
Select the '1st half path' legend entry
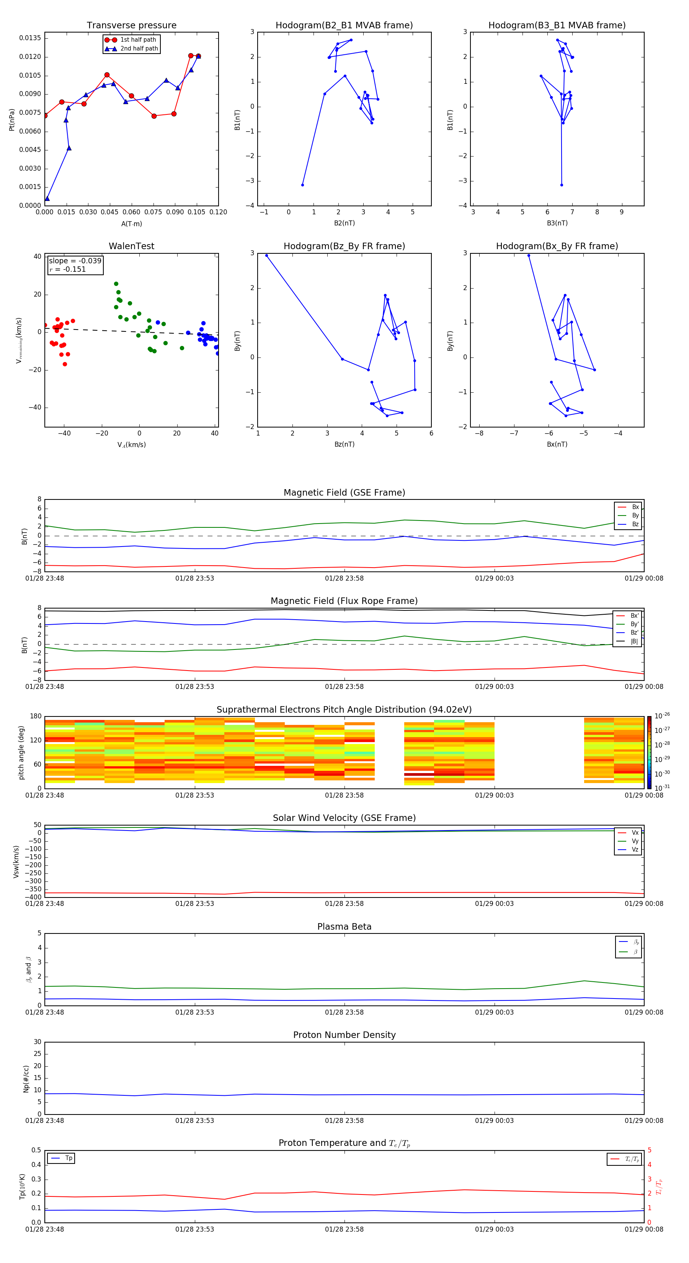pos(131,40)
